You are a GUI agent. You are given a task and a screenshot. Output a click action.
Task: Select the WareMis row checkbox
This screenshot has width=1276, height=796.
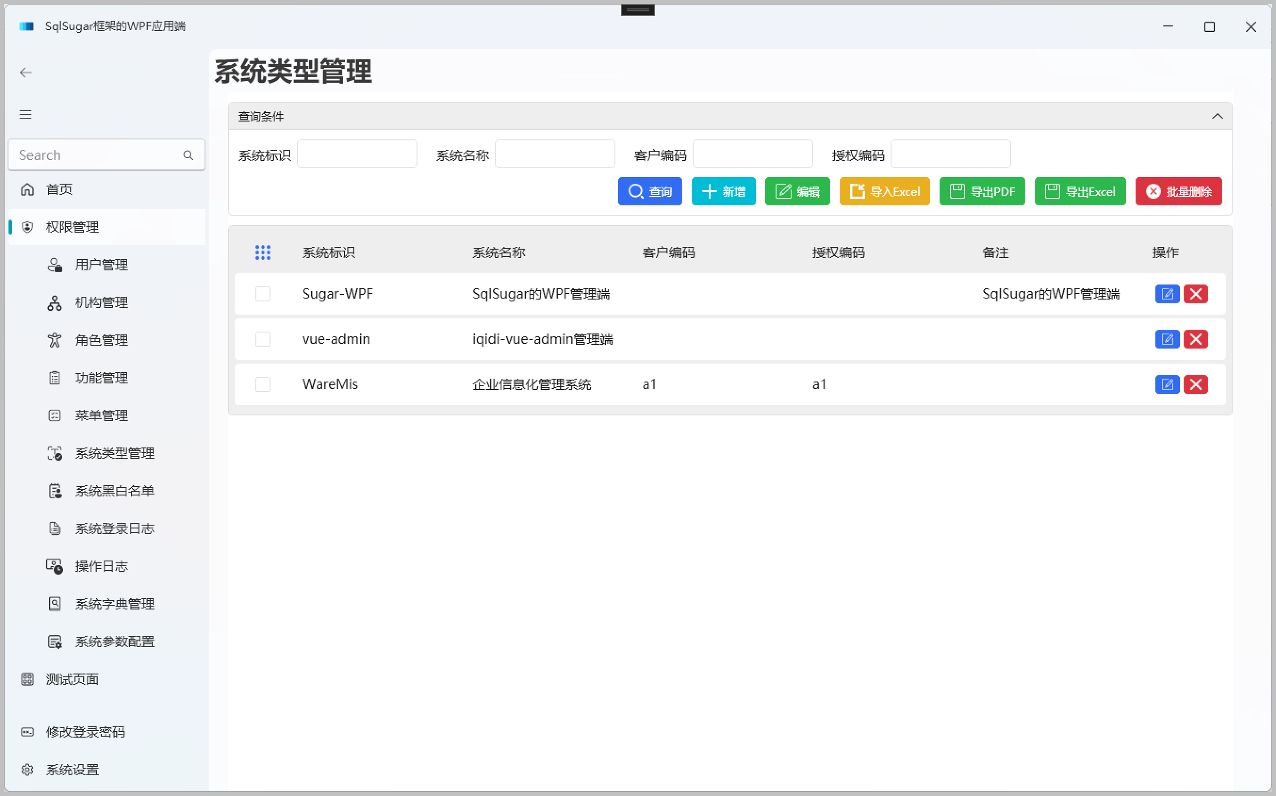pyautogui.click(x=263, y=384)
